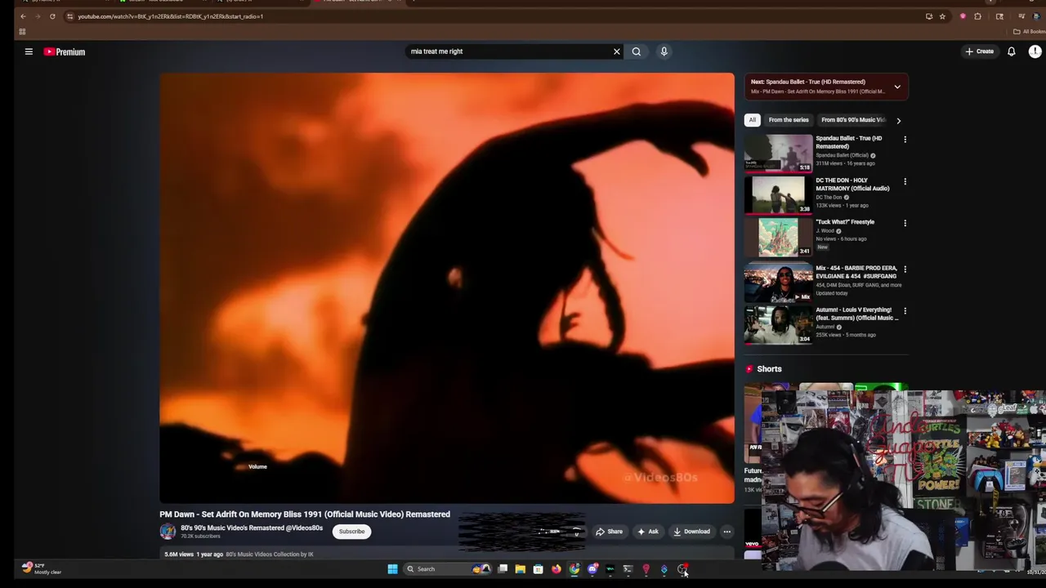Click the video title PM Dawn Set Adrift
This screenshot has width=1046, height=588.
(x=305, y=514)
